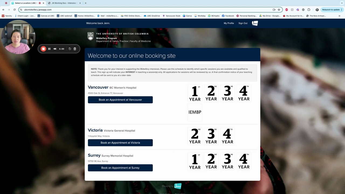The image size is (345, 194).
Task: Delete the recording with the trash icon
Action: click(x=75, y=49)
